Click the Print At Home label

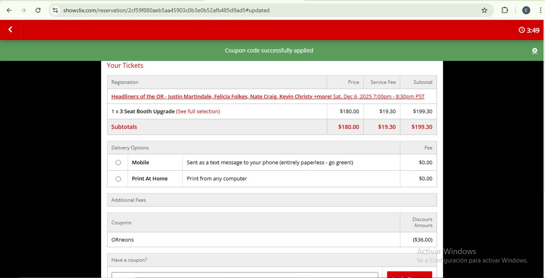150,179
